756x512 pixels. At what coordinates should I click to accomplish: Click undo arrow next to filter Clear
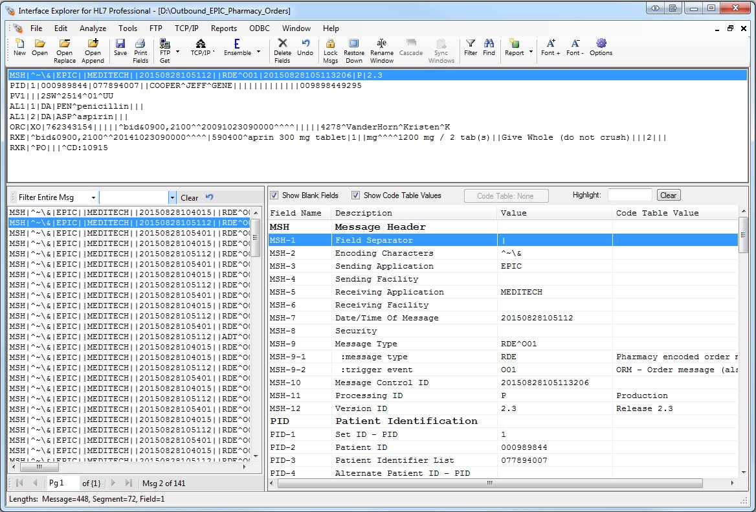coord(209,197)
